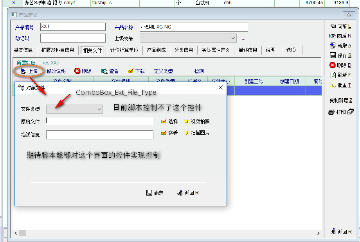Click 新增 A to add a product
The height and width of the screenshot is (242, 360).
click(333, 46)
